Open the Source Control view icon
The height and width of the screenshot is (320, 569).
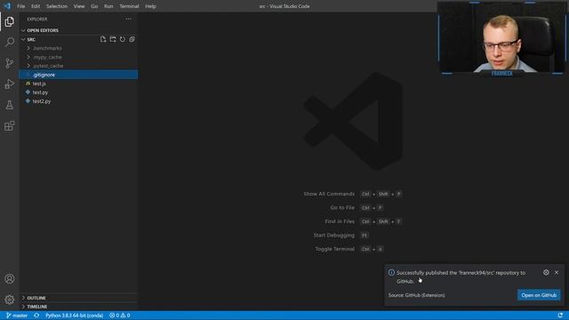[x=10, y=63]
